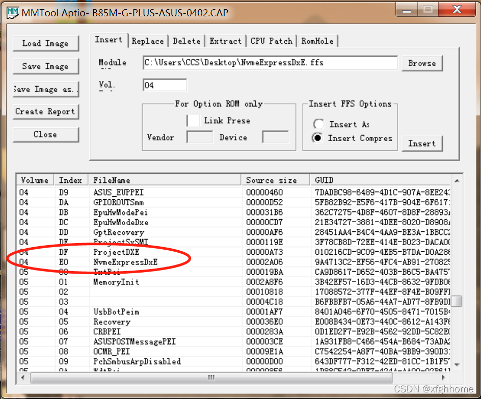The width and height of the screenshot is (481, 399).
Task: Go to the CPU Patch tab
Action: (272, 41)
